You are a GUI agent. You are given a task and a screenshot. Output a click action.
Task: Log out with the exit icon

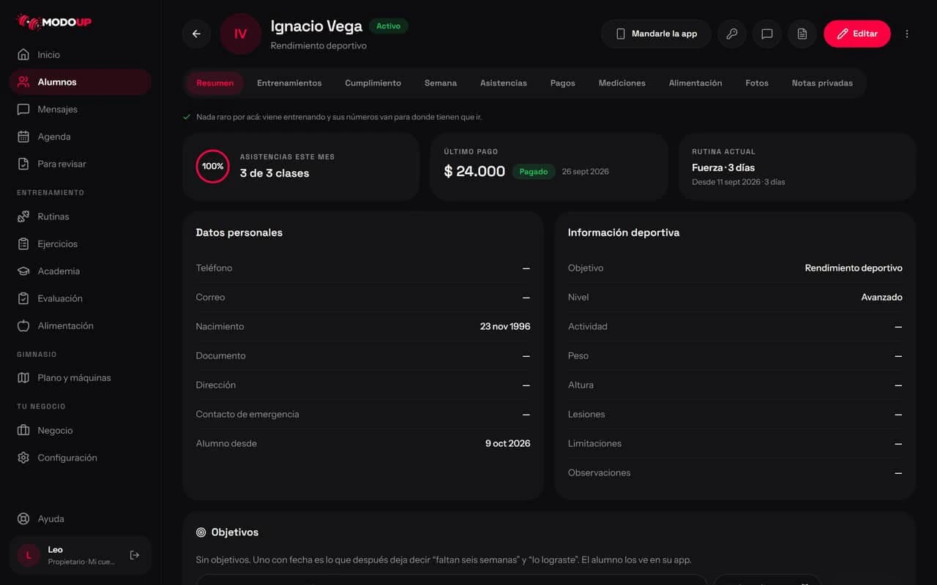click(135, 555)
